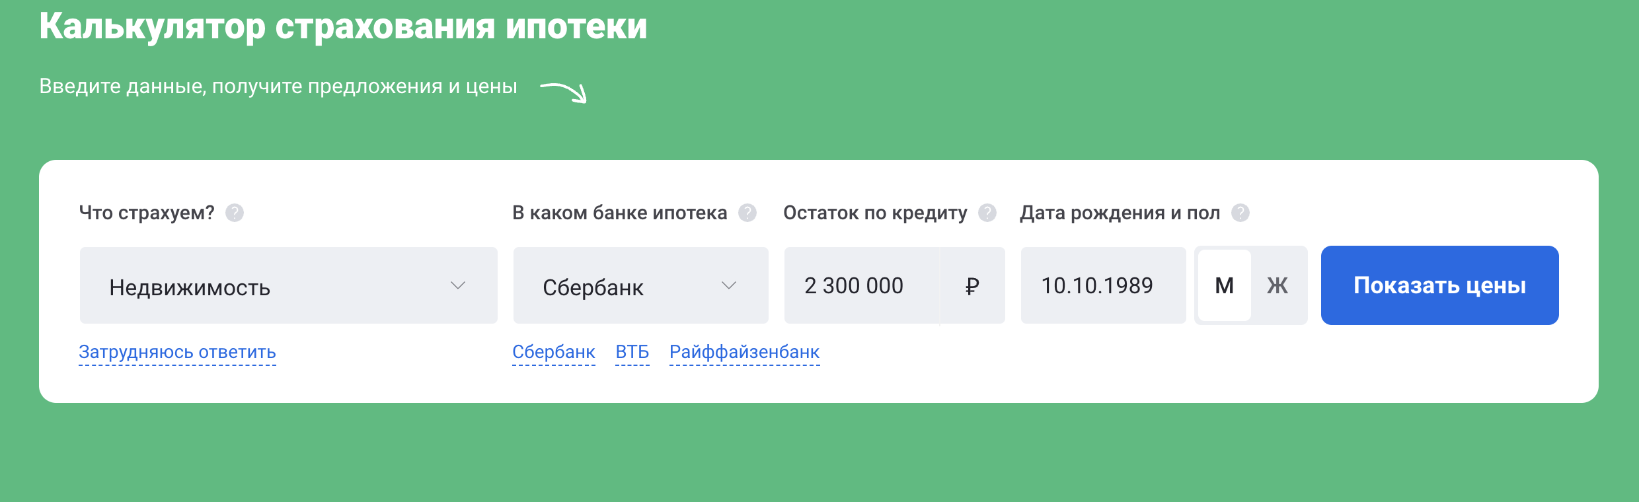The height and width of the screenshot is (502, 1639).
Task: Switch gender to "Ж" option
Action: point(1277,286)
